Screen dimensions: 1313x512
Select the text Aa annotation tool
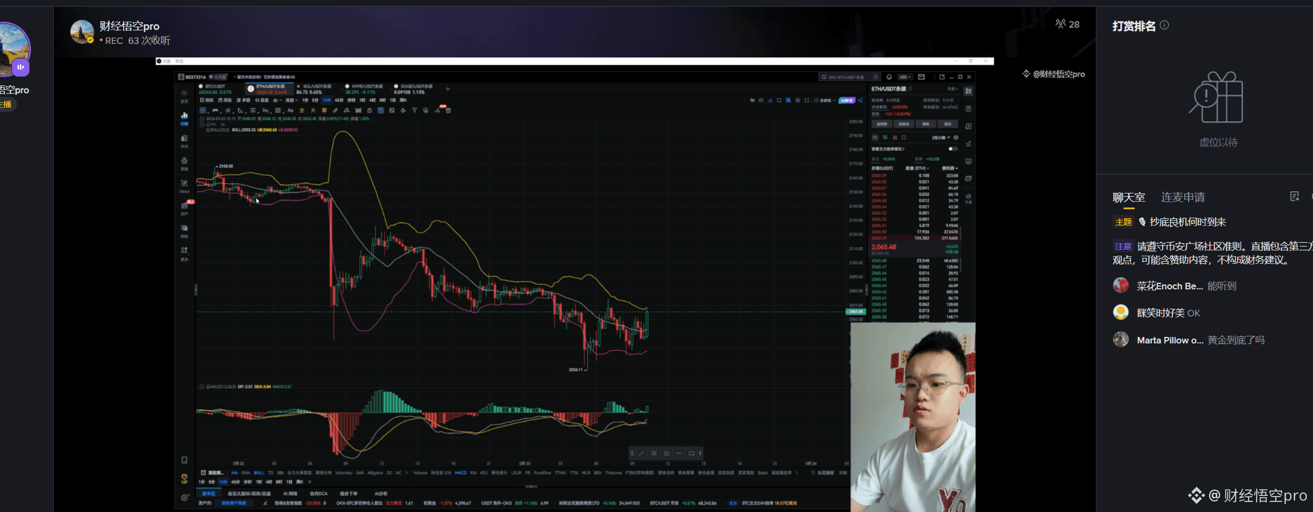(290, 110)
